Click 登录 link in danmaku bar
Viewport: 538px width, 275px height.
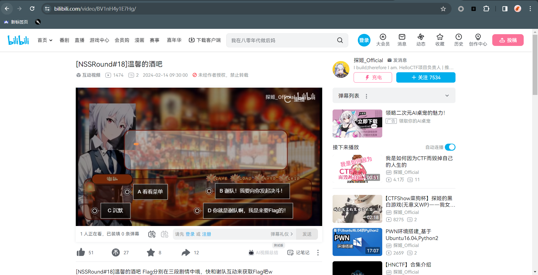coord(190,234)
